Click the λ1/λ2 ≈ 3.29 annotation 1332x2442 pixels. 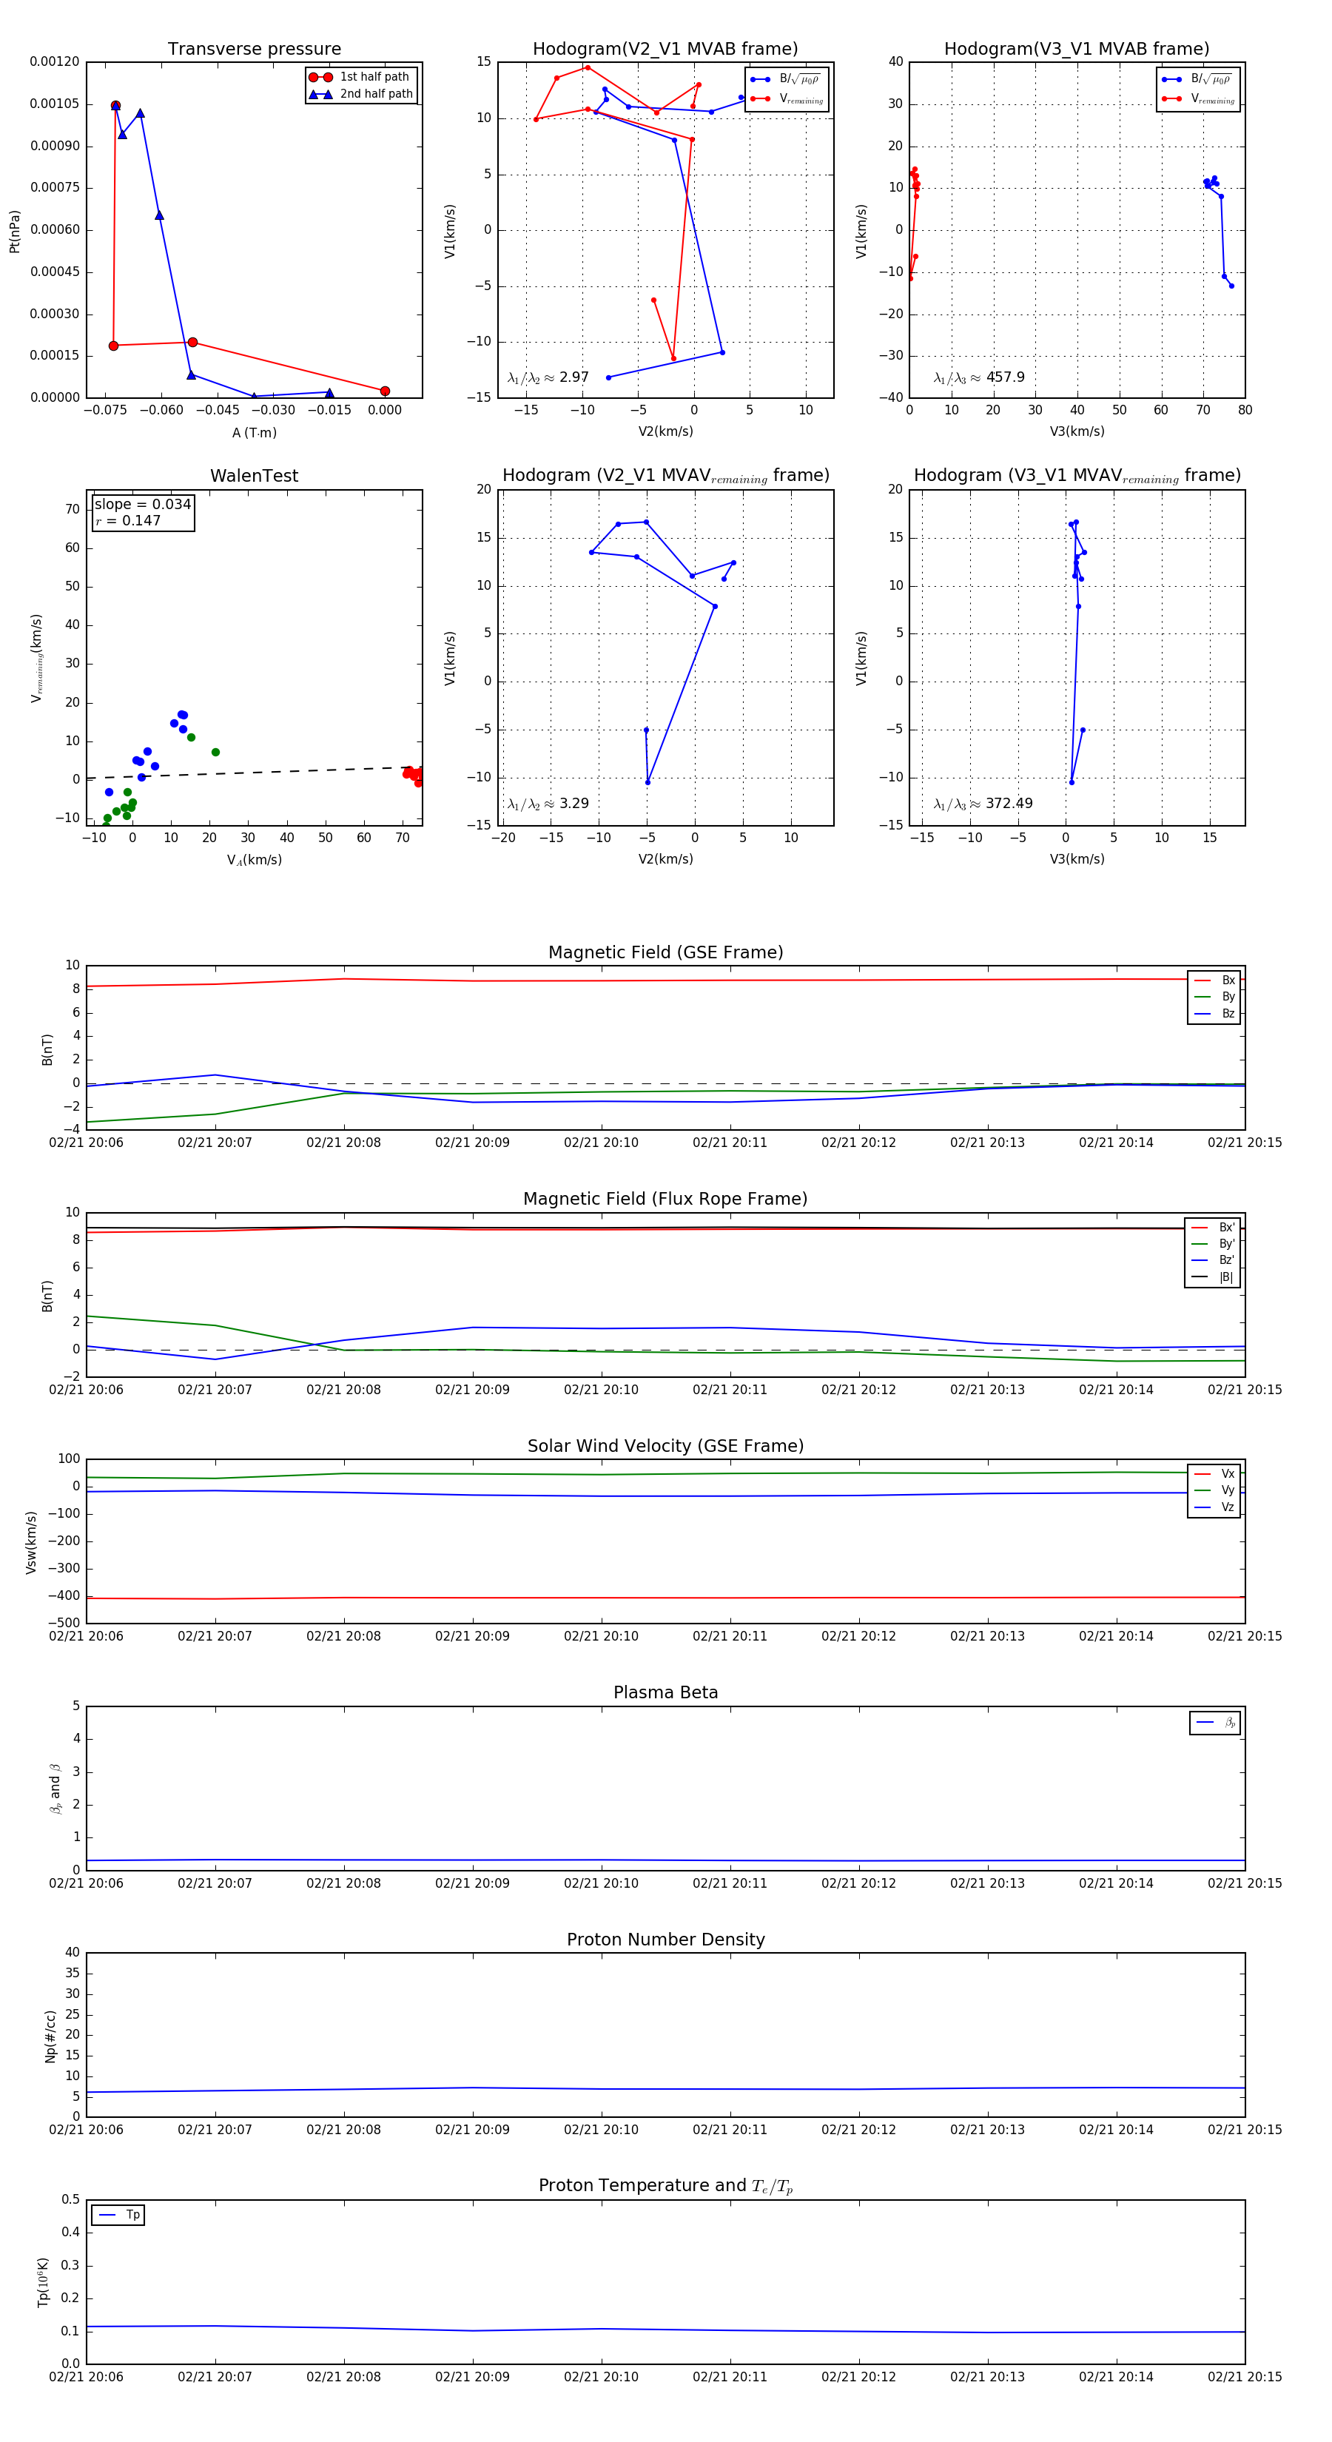(548, 804)
